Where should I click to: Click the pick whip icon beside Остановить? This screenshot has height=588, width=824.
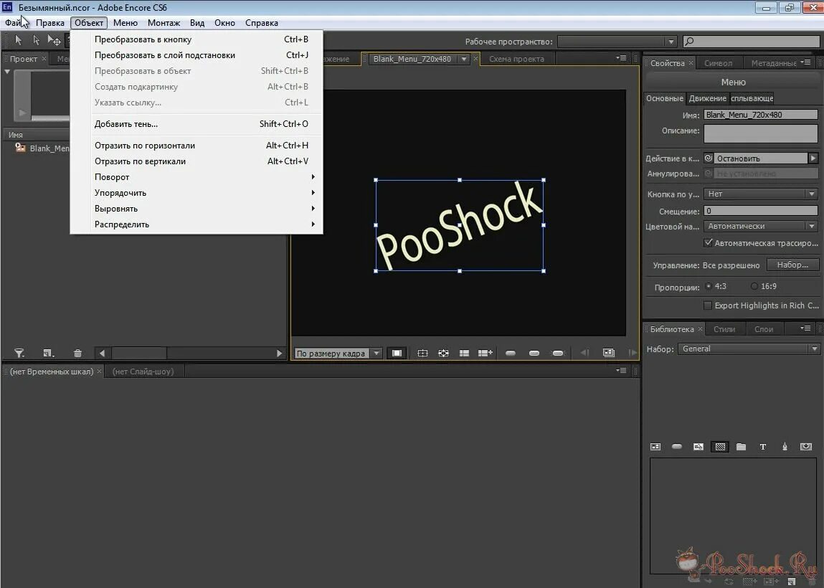point(709,158)
